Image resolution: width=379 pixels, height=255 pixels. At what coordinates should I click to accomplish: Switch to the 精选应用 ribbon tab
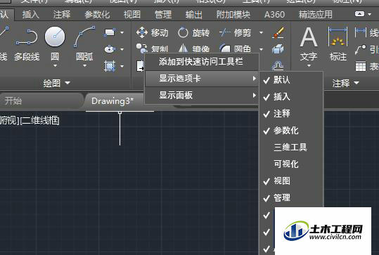(x=315, y=15)
